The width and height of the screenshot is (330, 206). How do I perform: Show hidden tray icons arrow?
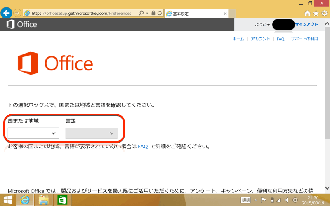(256, 200)
